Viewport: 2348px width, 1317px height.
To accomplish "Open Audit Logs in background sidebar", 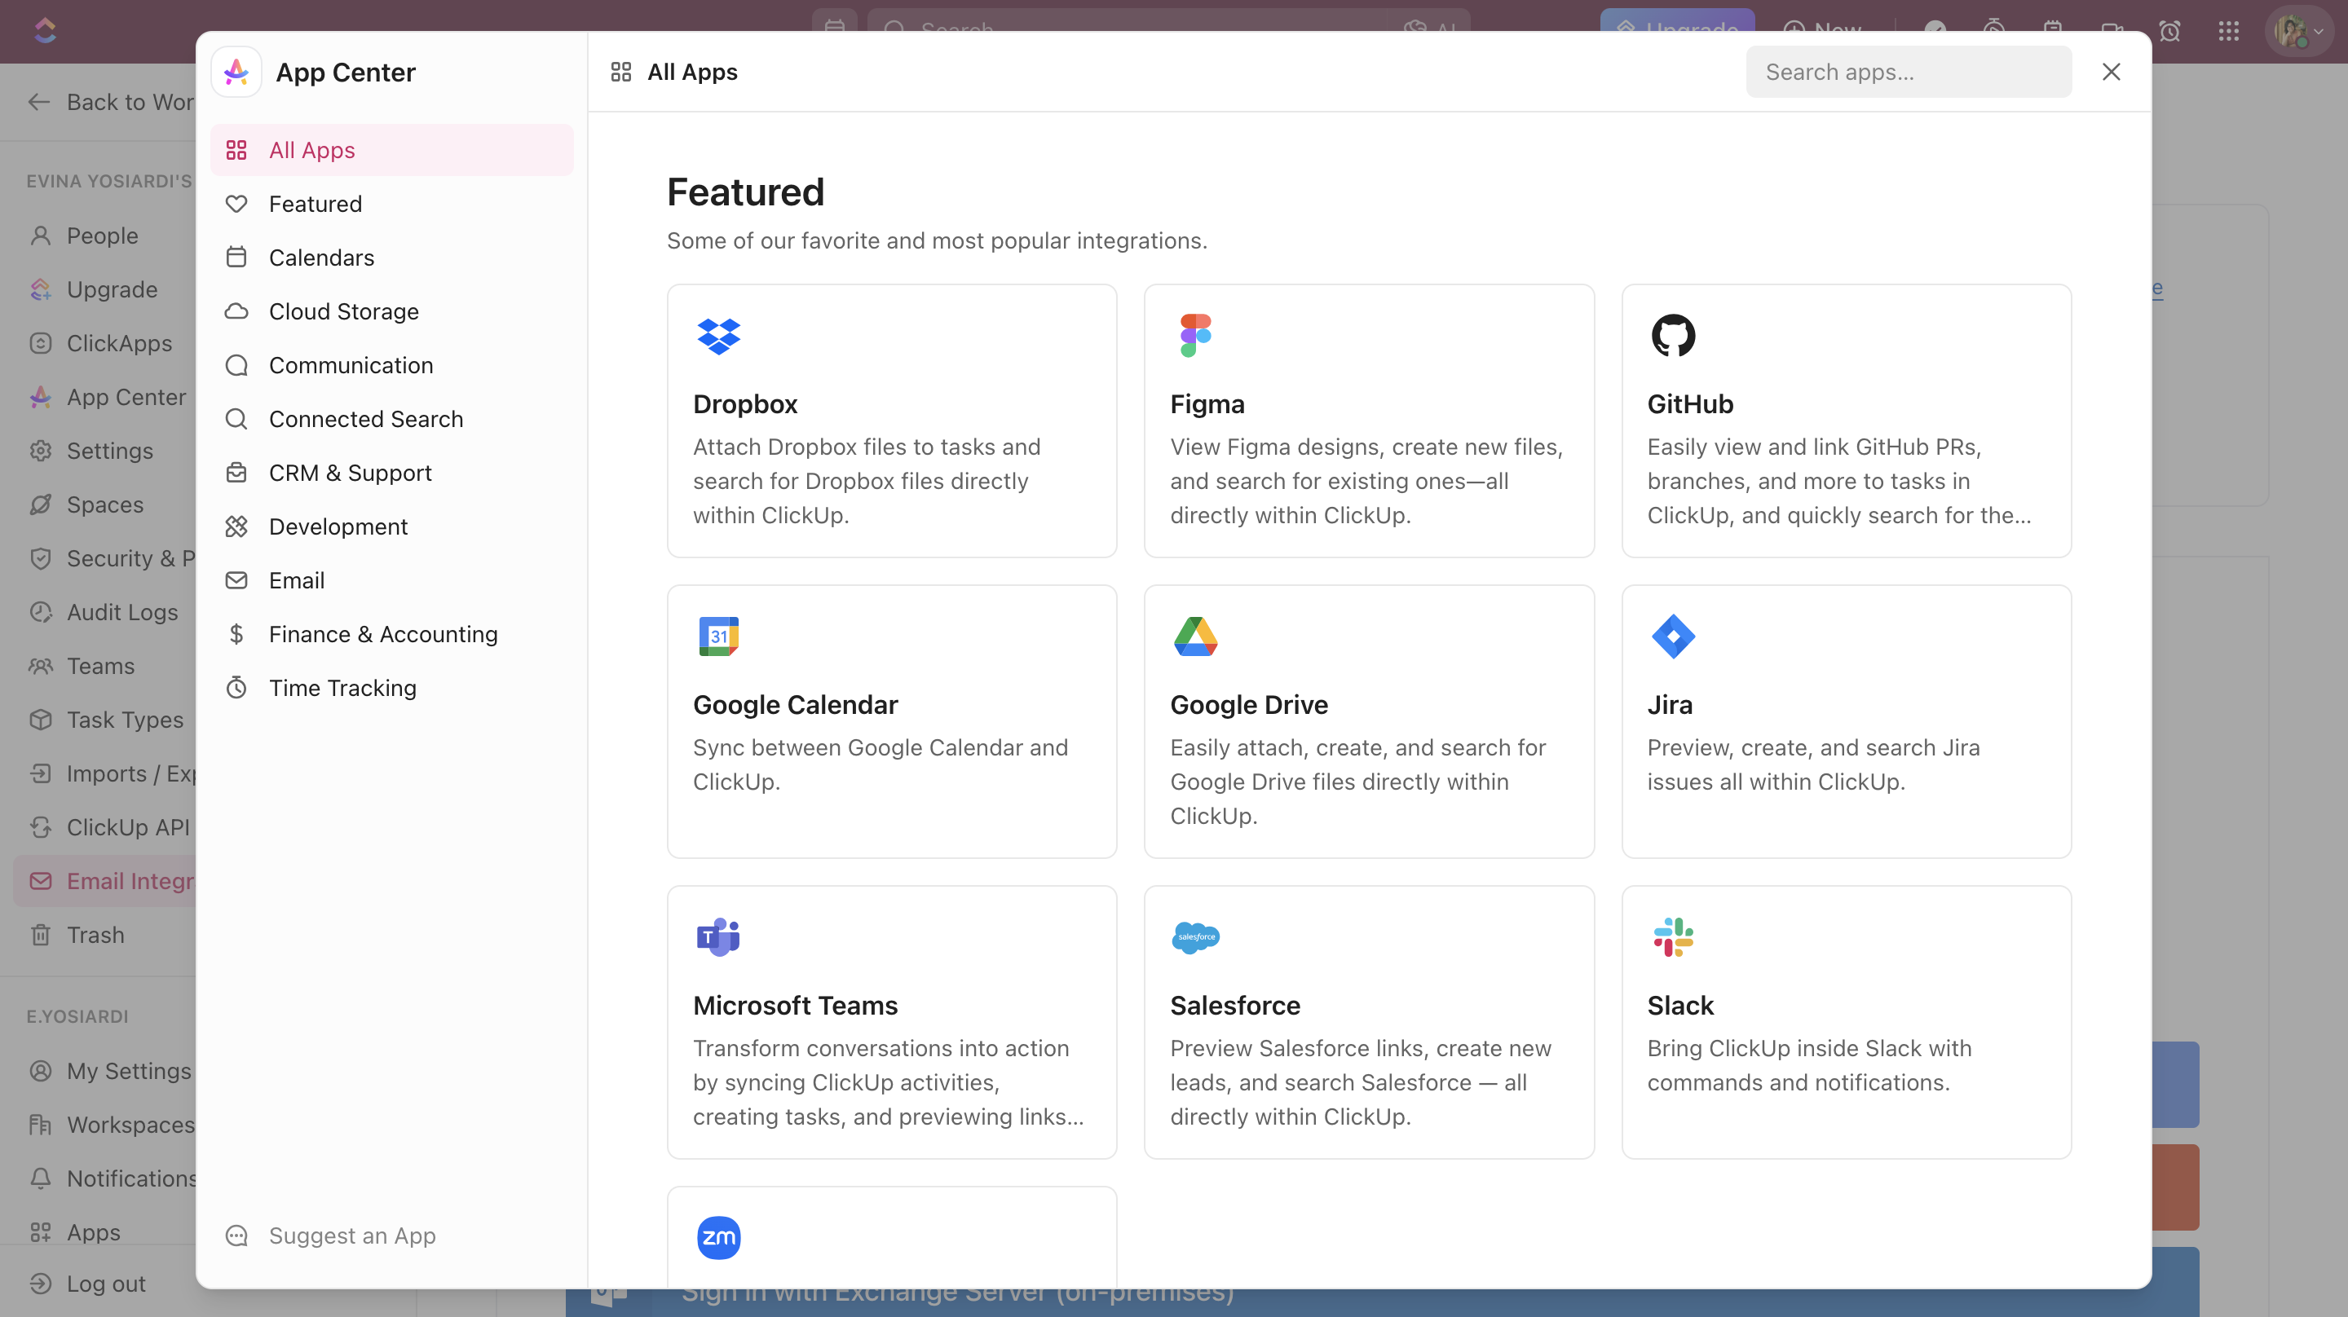I will click(x=105, y=613).
